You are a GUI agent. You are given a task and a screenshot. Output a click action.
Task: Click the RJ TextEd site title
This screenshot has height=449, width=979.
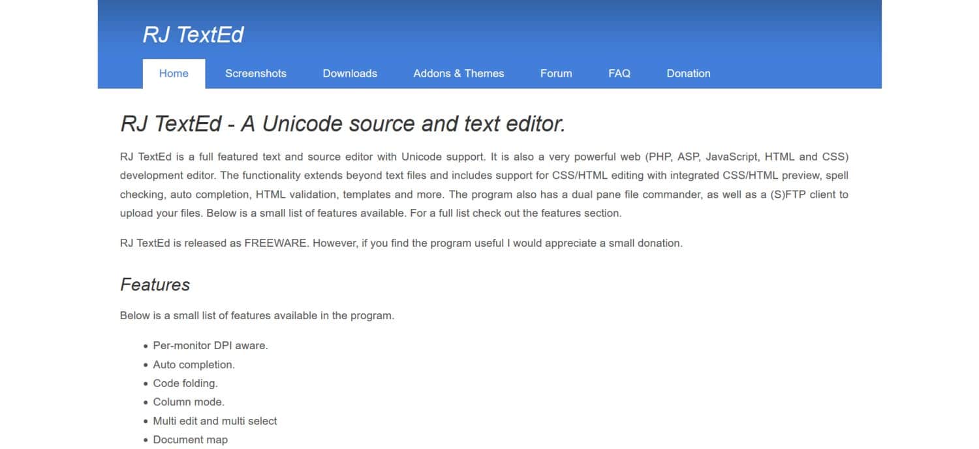tap(193, 35)
